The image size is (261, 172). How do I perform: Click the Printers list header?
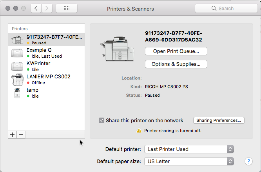(20, 29)
